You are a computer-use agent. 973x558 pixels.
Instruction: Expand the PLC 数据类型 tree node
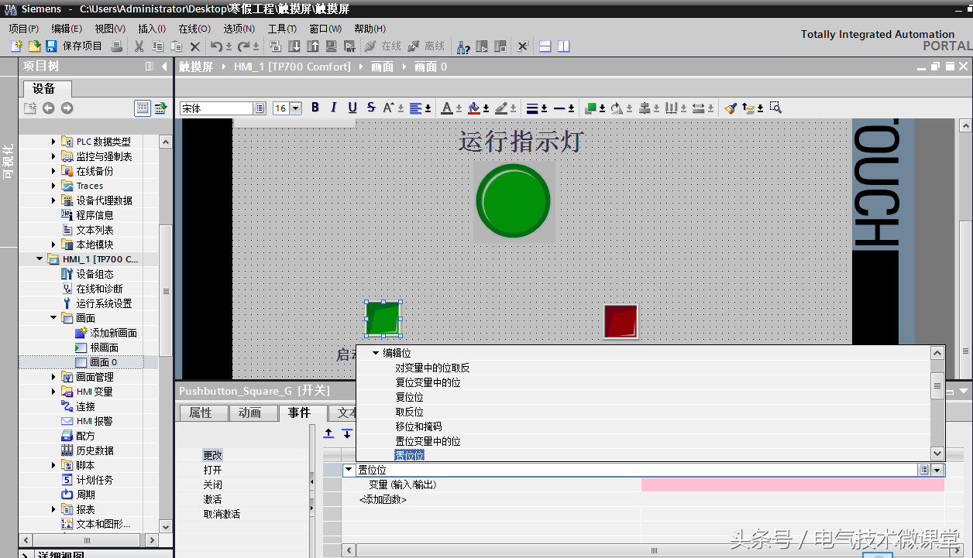point(53,142)
